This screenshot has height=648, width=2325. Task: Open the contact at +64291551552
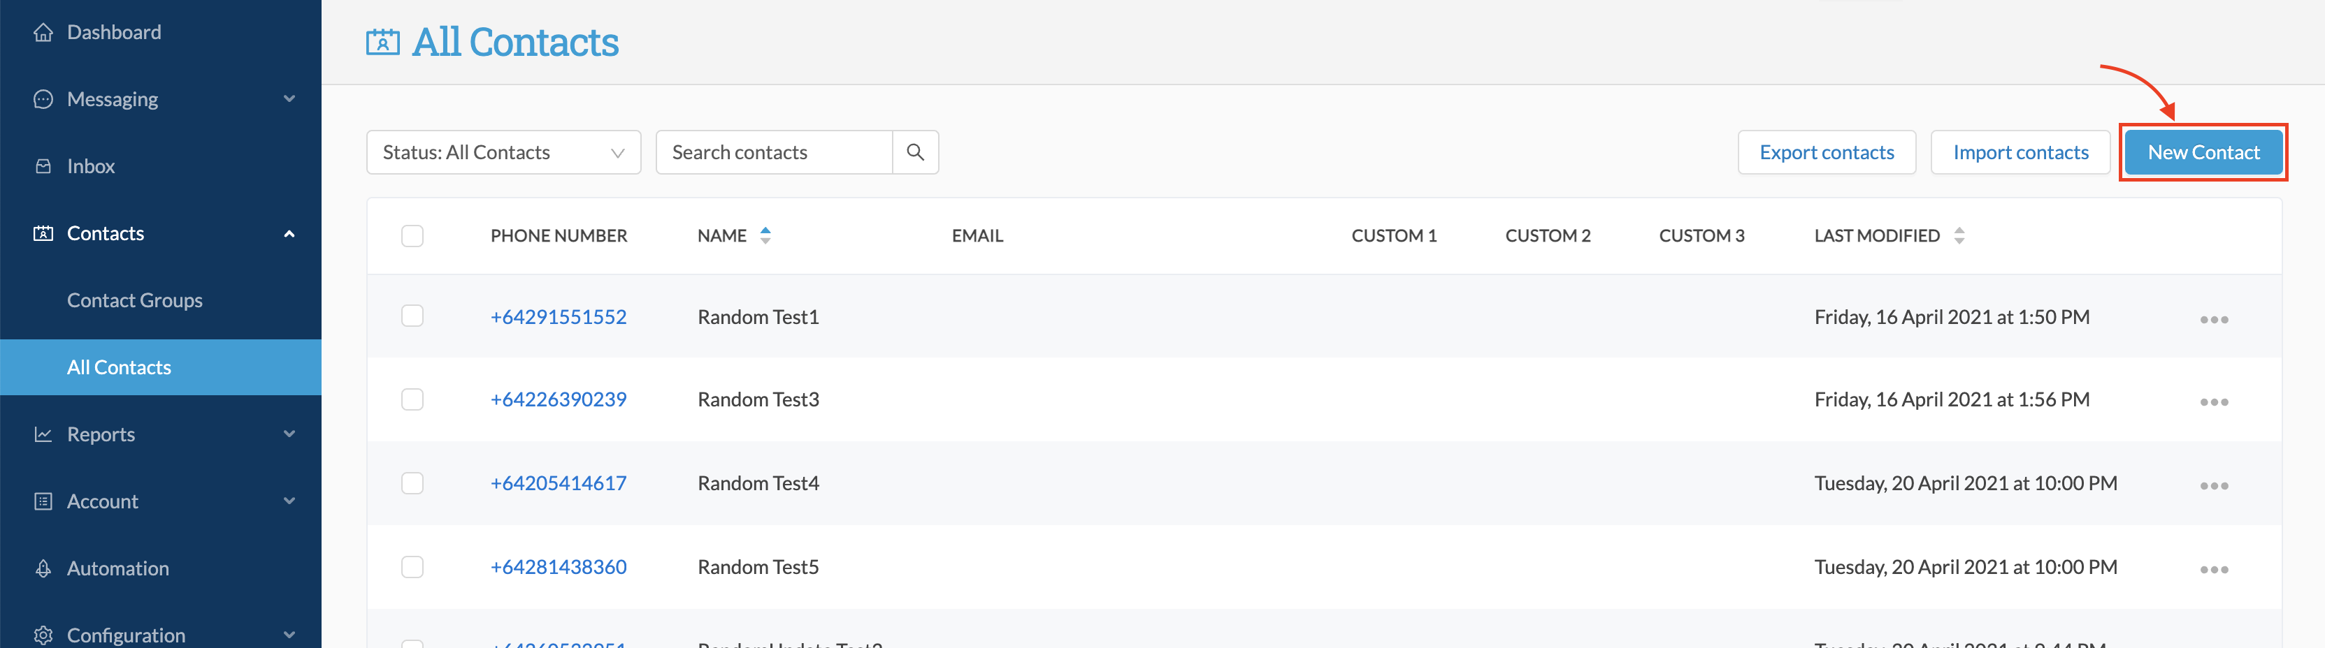click(x=558, y=317)
